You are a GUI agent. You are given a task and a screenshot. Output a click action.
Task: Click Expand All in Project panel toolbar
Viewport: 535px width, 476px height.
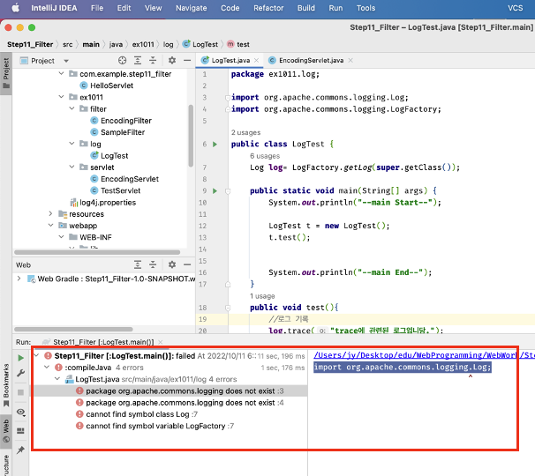tap(138, 61)
